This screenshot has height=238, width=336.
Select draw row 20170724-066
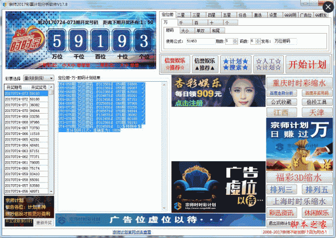point(26,134)
